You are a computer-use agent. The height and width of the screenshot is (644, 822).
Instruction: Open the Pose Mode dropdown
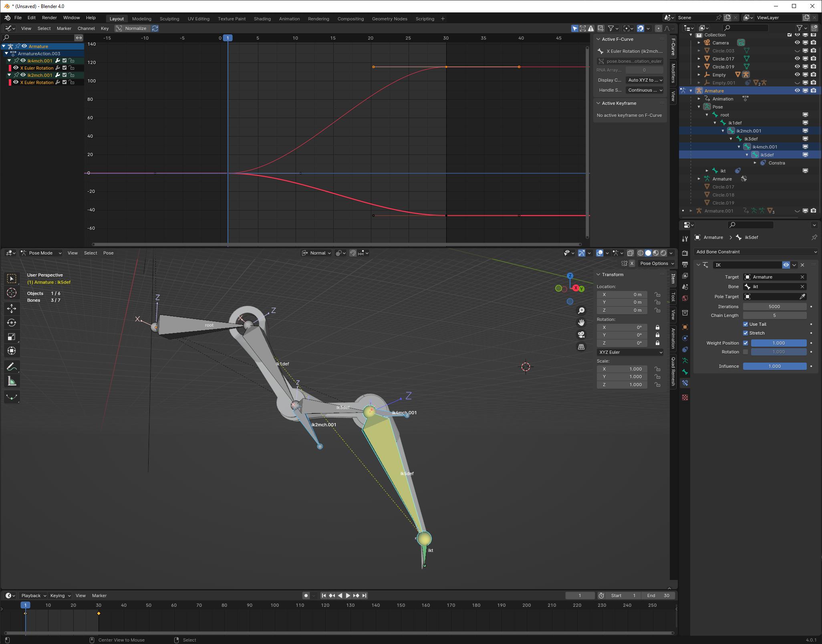click(41, 253)
